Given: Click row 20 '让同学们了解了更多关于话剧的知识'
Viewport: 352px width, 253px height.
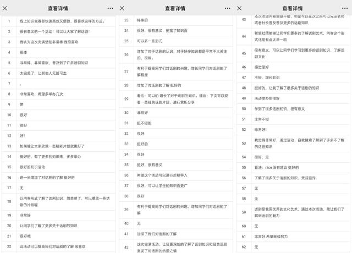Looking at the screenshot, I should click(48, 226).
